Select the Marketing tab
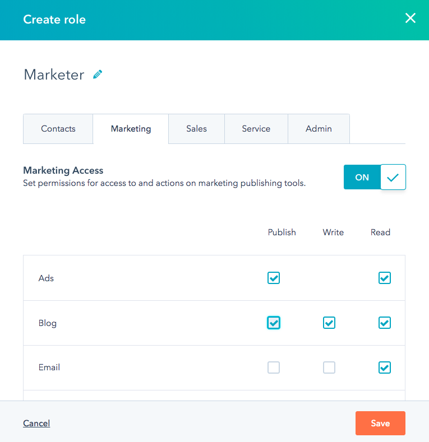The image size is (429, 442). coord(131,129)
